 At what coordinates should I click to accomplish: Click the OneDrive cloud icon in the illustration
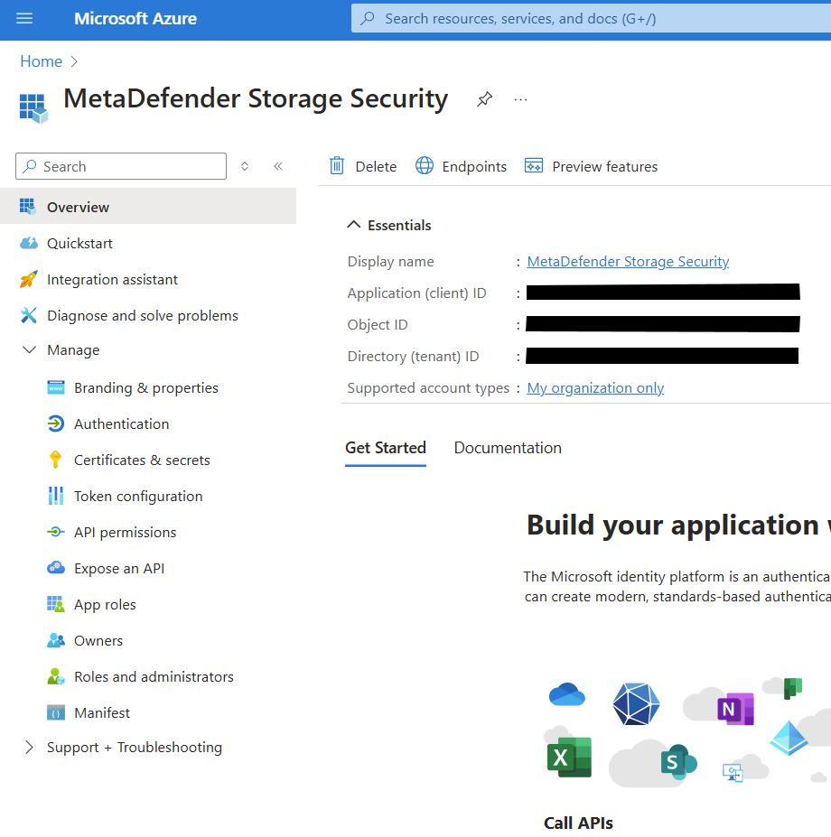coord(567,694)
